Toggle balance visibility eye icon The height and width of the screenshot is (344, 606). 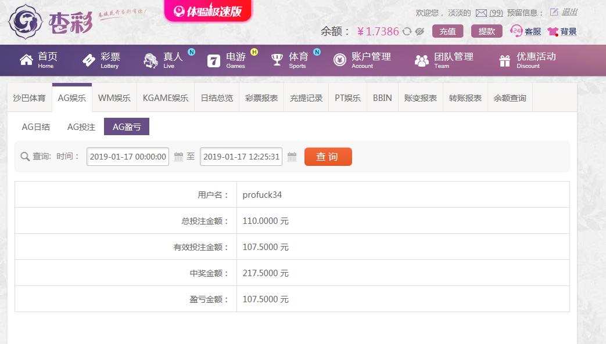(419, 32)
